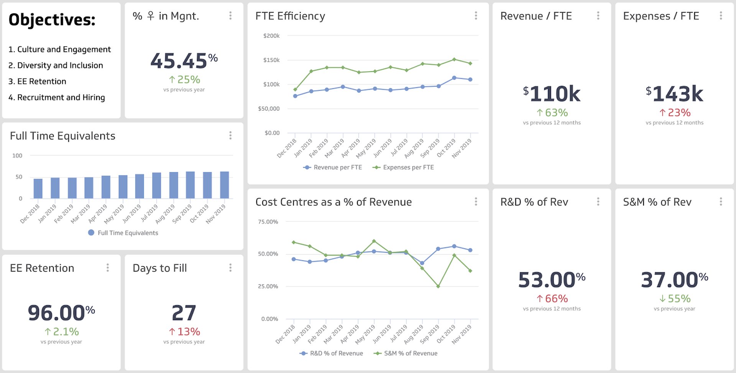Open the S&M % of Rev options menu
736x373 pixels.
[721, 202]
